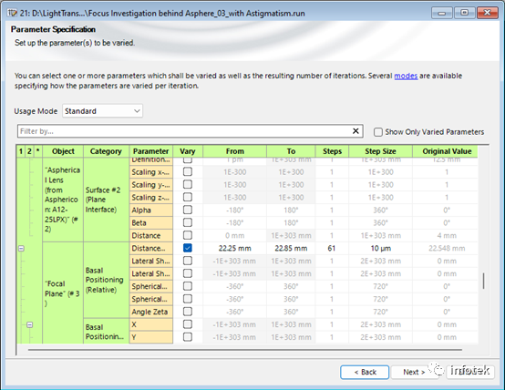Click the horizontal scrollbar below the table
Screen dimensions: 505x390
point(245,349)
